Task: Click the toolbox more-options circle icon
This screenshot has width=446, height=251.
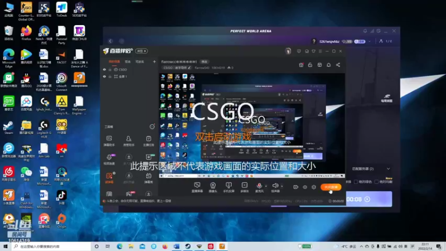Action: click(152, 127)
